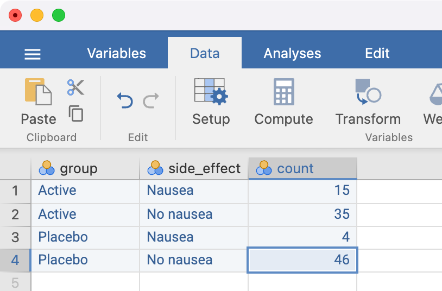Screen dimensions: 442x291
Task: Open the Edit tab
Action: coord(377,53)
